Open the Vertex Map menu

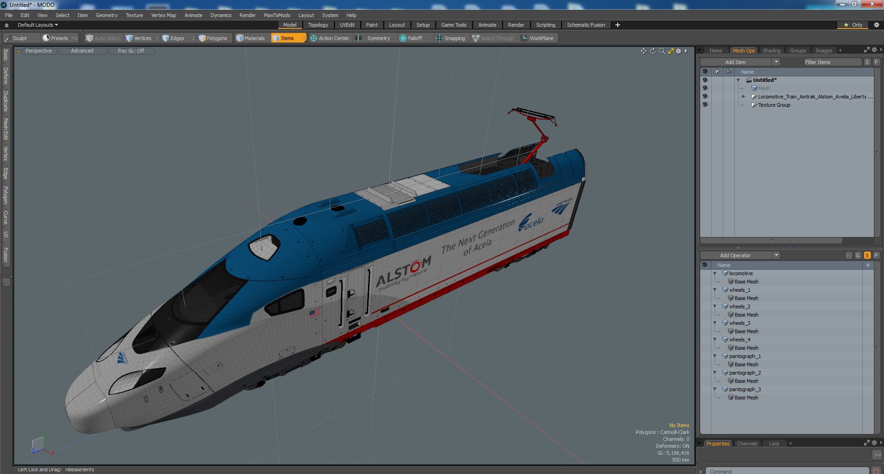[x=164, y=15]
